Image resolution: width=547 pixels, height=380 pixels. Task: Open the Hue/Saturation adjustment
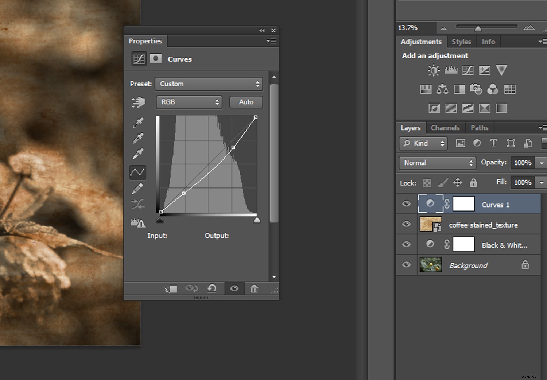[426, 89]
